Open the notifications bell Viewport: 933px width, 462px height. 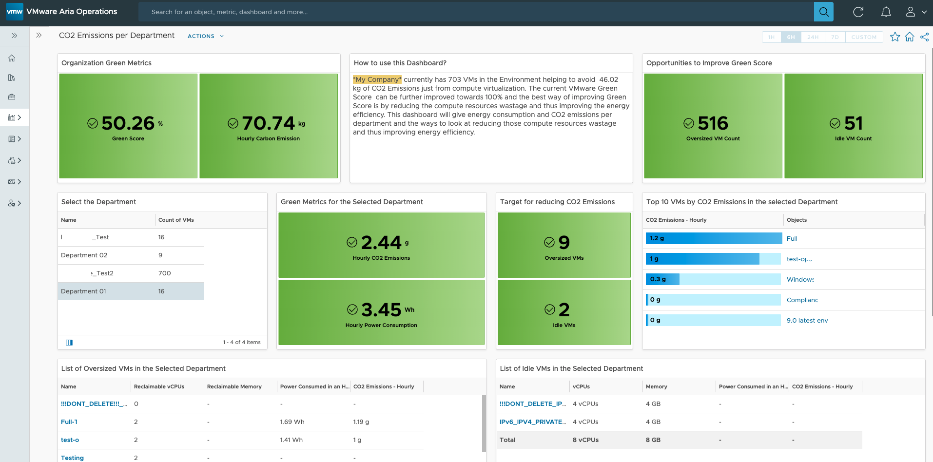pyautogui.click(x=886, y=12)
